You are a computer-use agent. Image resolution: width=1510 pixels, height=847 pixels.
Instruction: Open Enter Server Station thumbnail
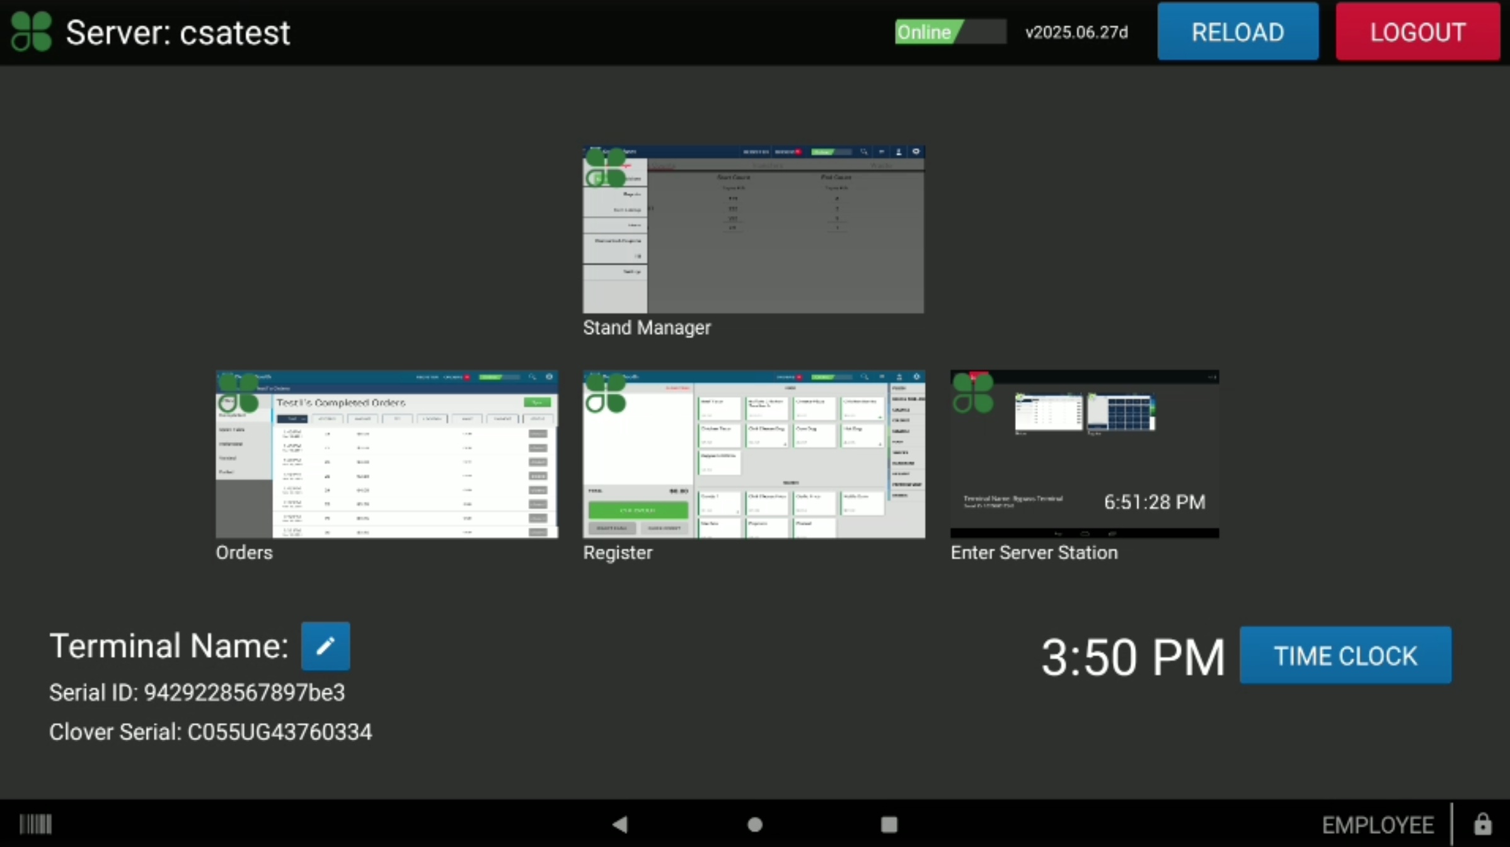tap(1085, 454)
